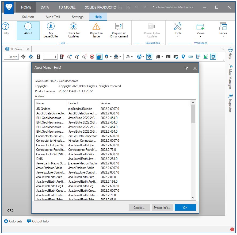237x235 pixels.
Task: Click the camera snapshot icon in 3D View toolbar
Action: click(168, 57)
